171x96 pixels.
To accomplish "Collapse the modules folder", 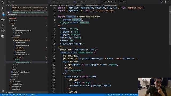I will pyautogui.click(x=16, y=38).
